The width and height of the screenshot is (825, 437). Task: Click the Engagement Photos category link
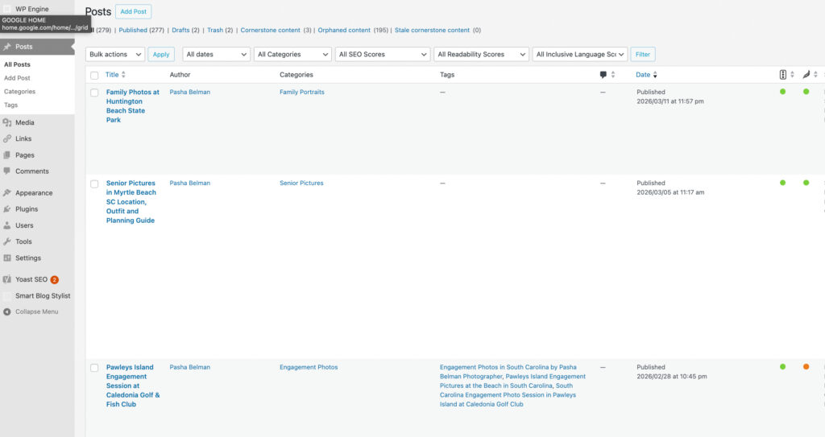point(309,367)
